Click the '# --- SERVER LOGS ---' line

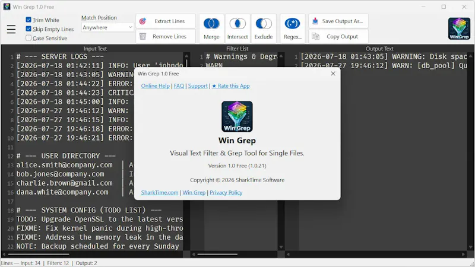[x=60, y=56]
